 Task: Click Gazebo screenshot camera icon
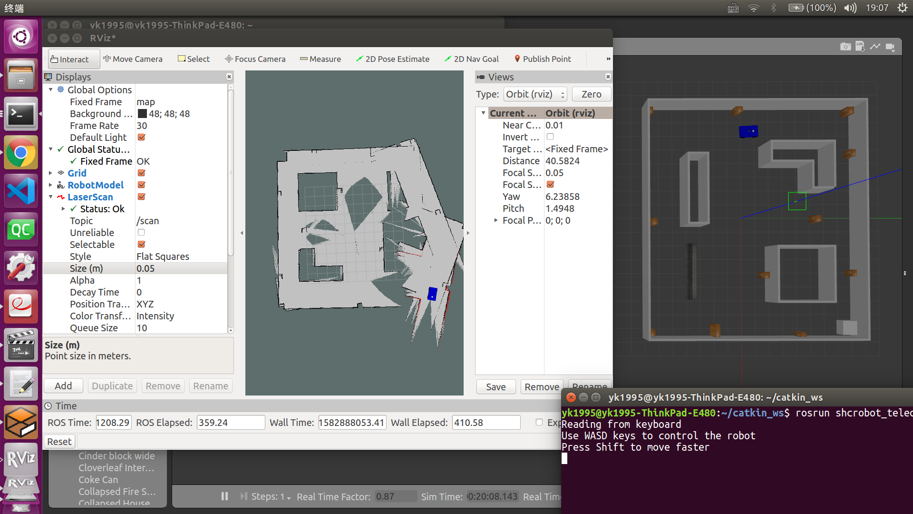pos(845,47)
